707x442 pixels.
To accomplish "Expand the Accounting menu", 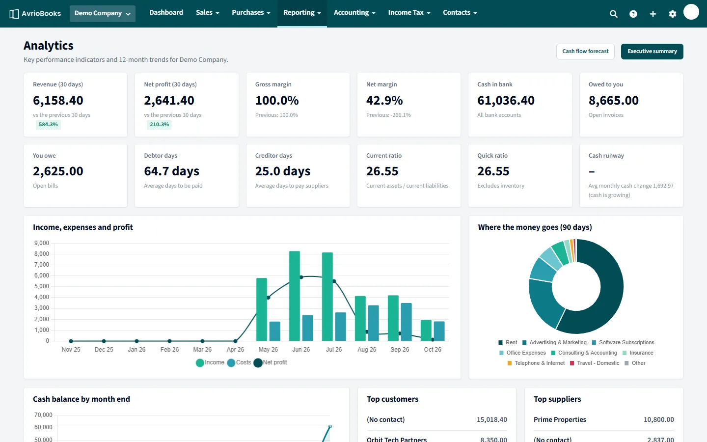I will click(x=354, y=13).
